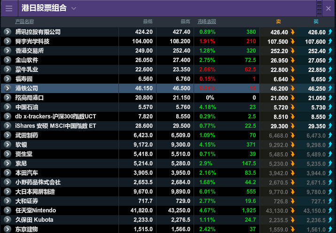Expand the 小野药品株式会社 row arrow
This screenshot has height=233, width=336.
click(8, 182)
